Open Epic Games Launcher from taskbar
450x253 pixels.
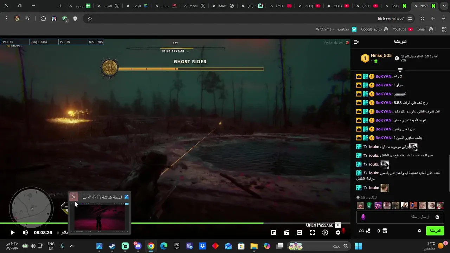[176, 246]
